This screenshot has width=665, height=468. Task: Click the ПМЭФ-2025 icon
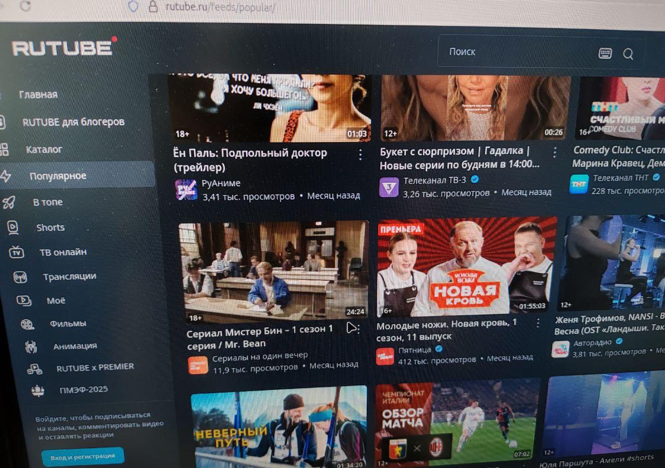click(38, 391)
